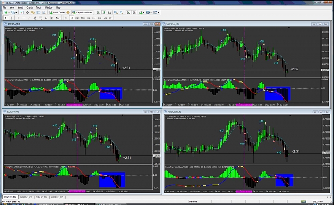Open the View menu
The height and width of the screenshot is (205, 334).
(x=12, y=7)
